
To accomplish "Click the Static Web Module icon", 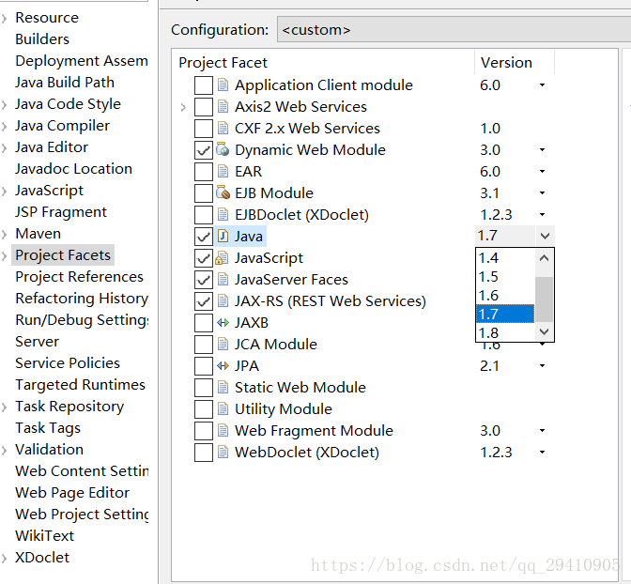I will coord(223,387).
